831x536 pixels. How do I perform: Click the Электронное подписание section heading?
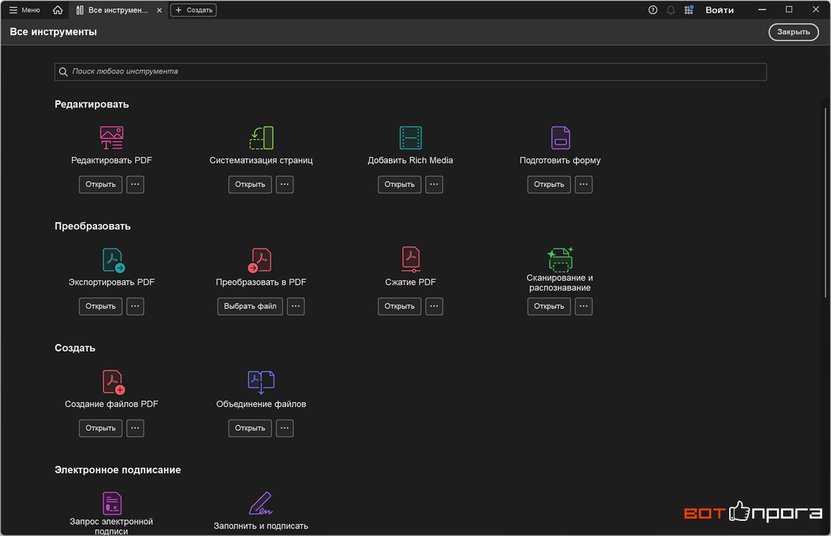[x=118, y=470]
